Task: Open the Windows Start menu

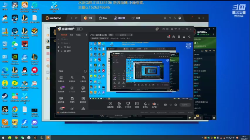Action: (3, 138)
